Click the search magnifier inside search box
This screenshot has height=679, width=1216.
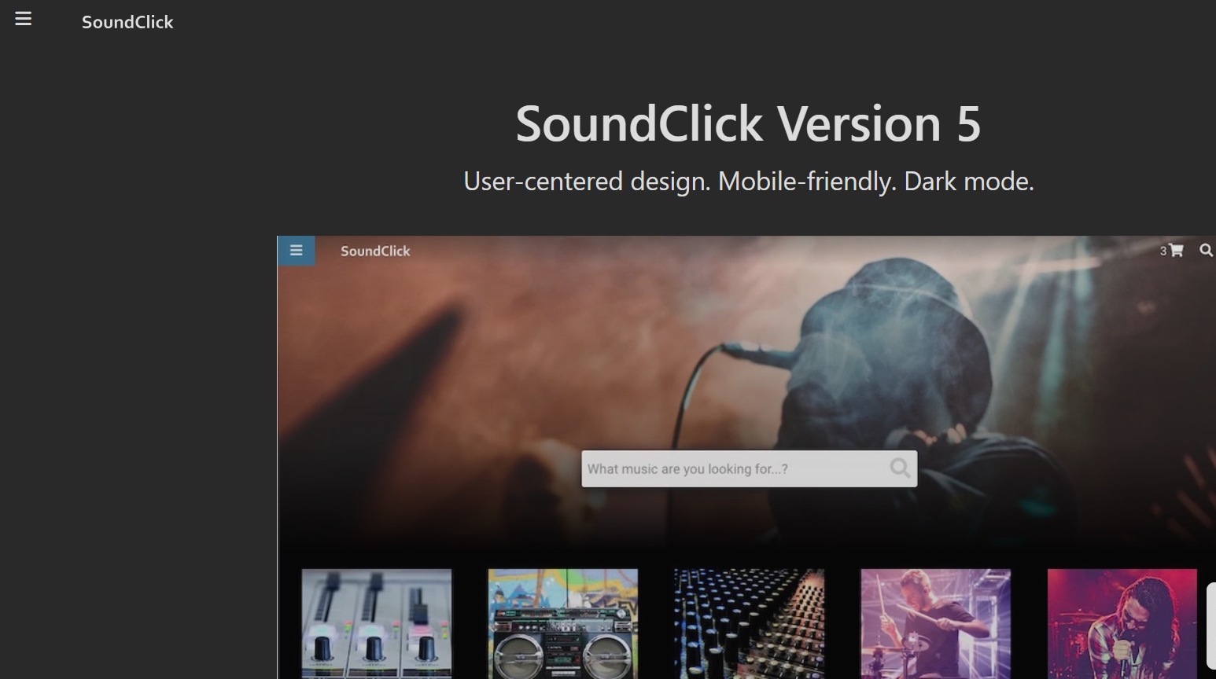click(900, 468)
